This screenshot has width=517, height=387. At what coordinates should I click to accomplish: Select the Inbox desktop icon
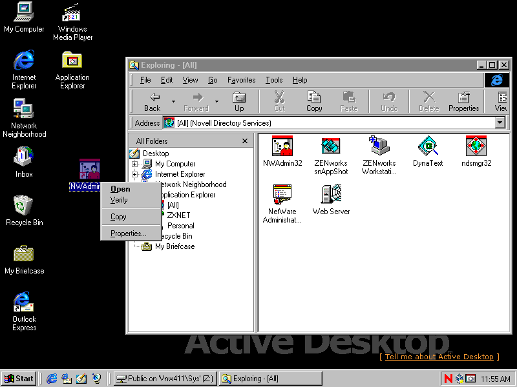pos(24,162)
